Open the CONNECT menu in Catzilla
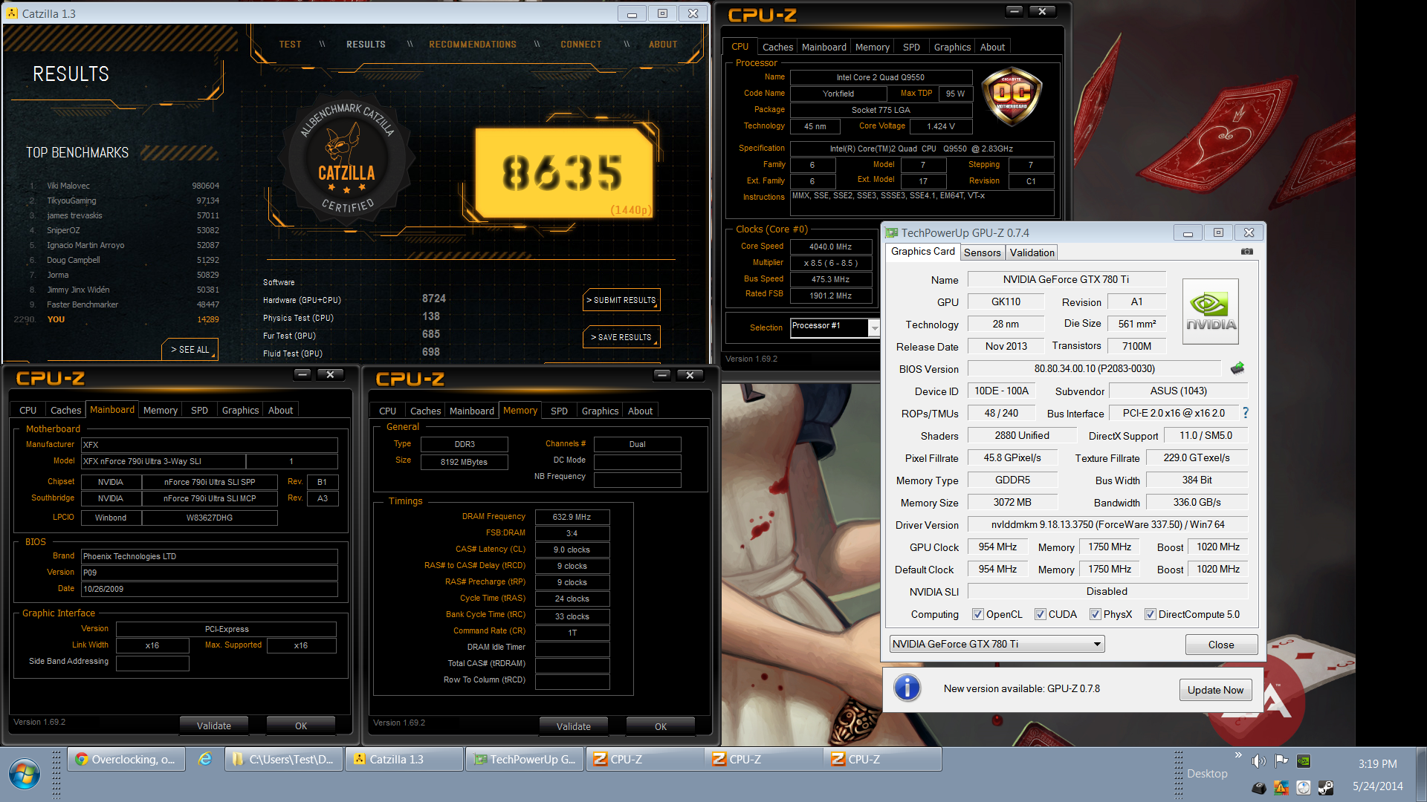 (581, 45)
